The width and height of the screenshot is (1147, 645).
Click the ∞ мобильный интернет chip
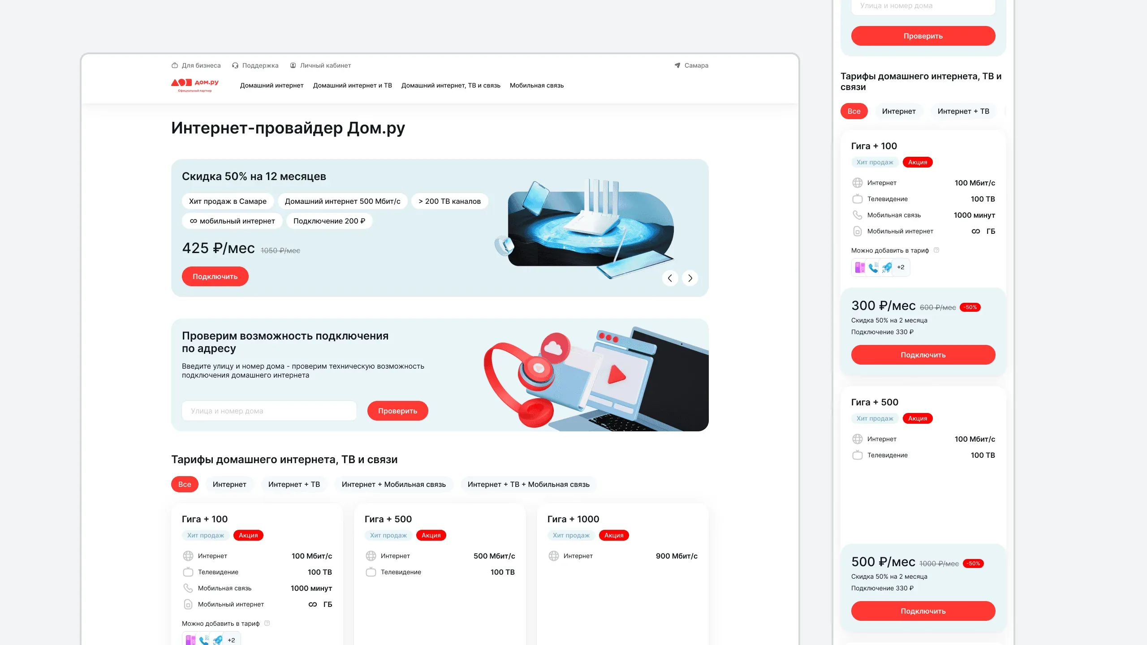pyautogui.click(x=232, y=221)
